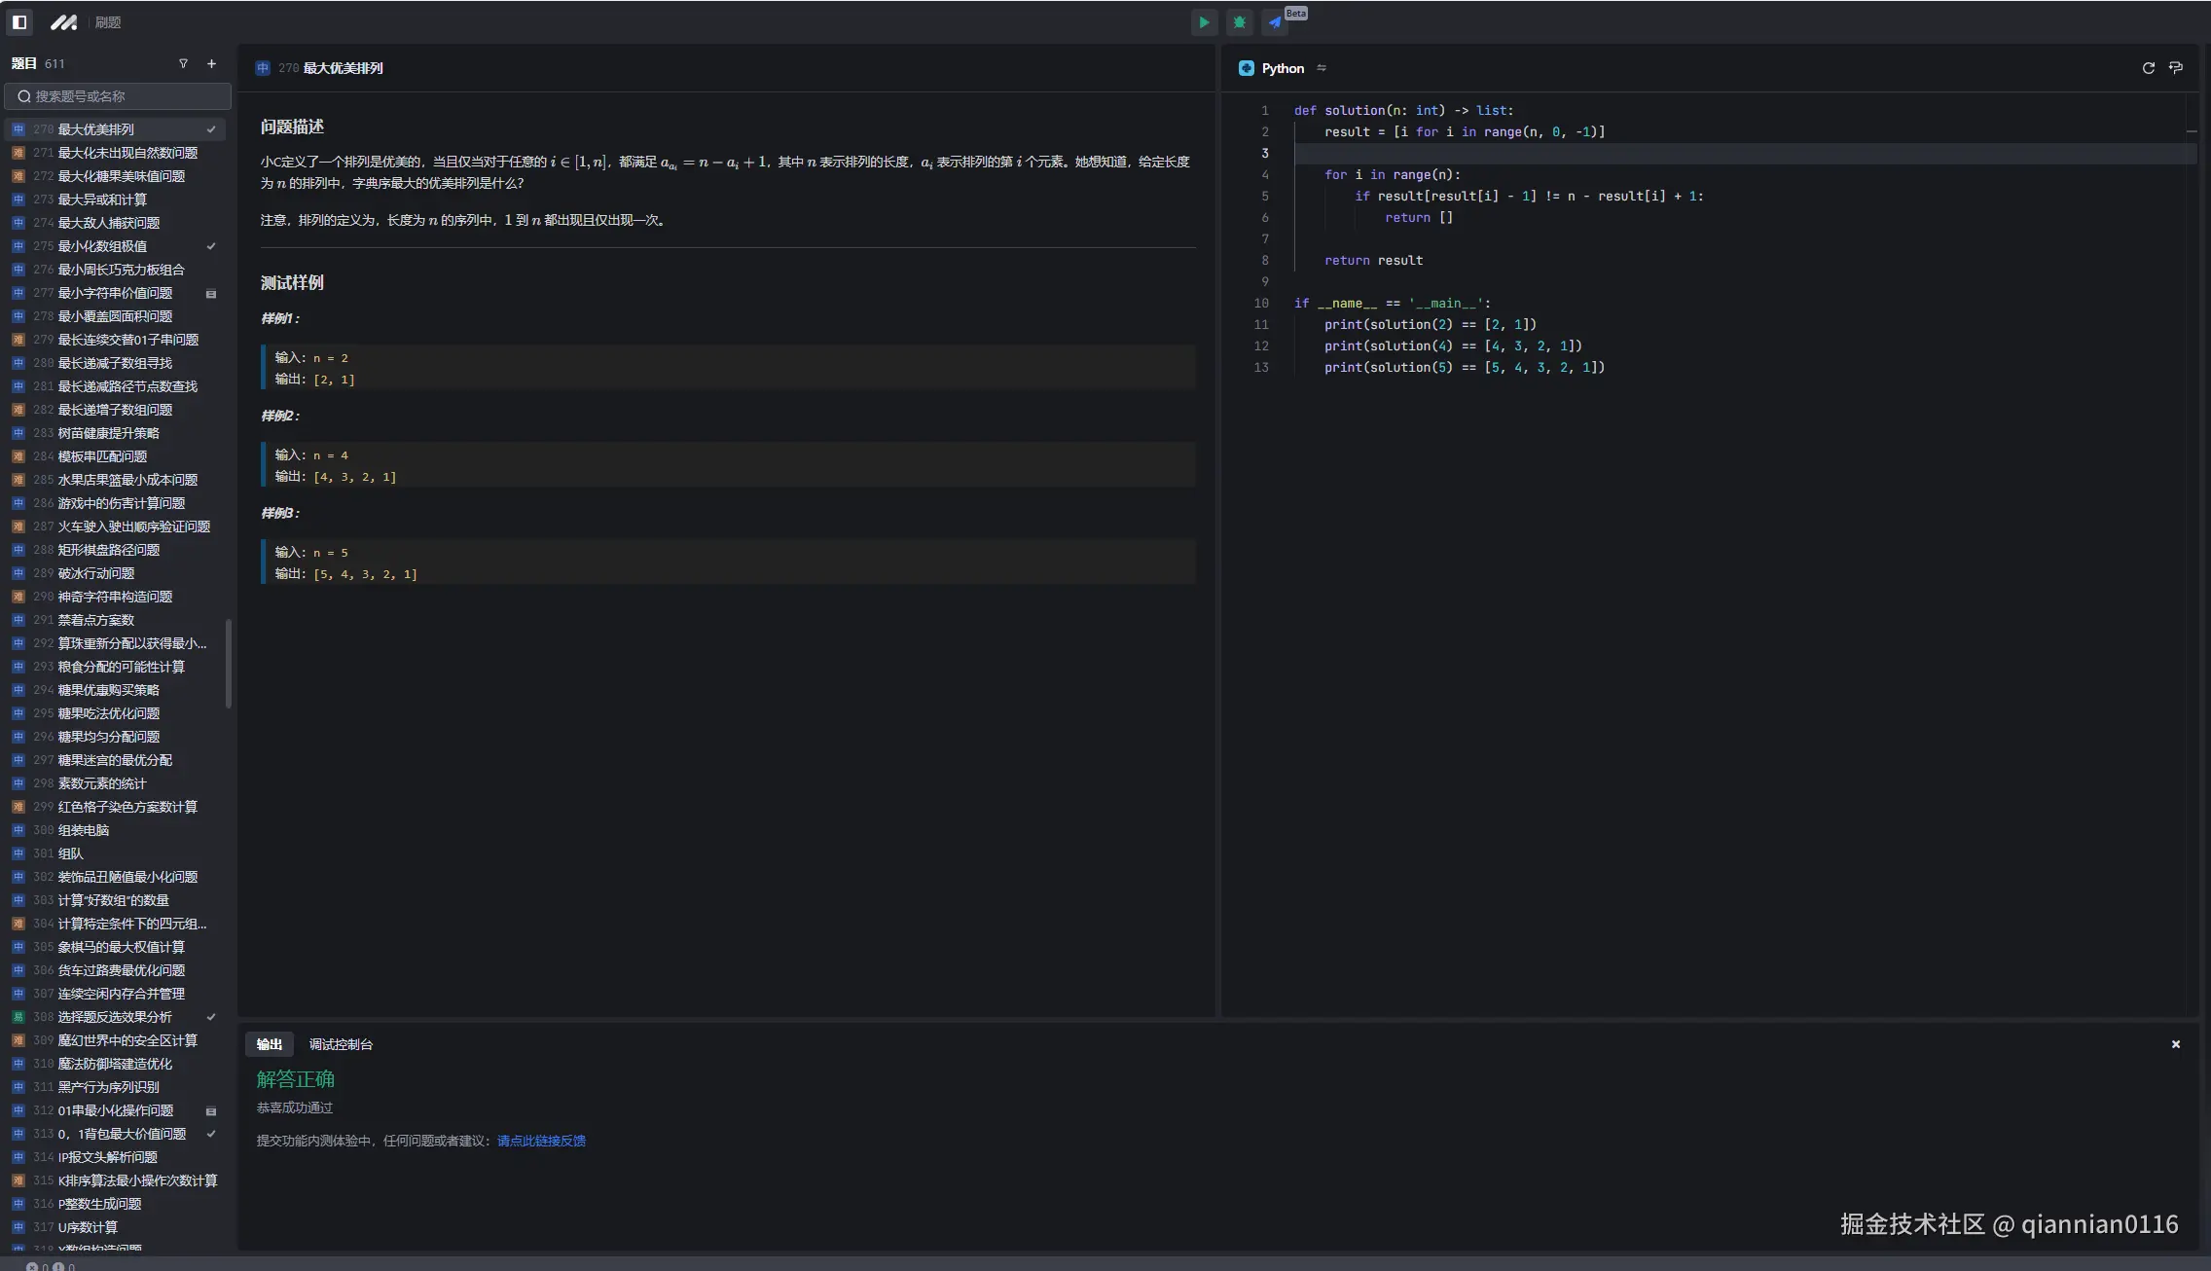Screen dimensions: 2211x1271
Task: Toggle word wrap icon in editor header
Action: (x=2176, y=68)
